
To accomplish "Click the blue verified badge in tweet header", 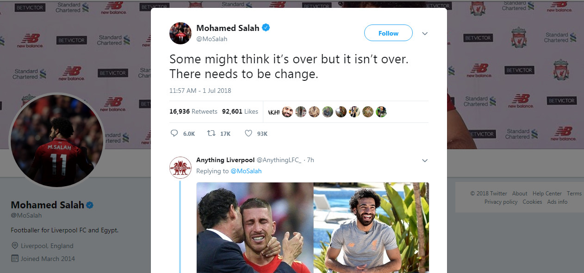I will click(266, 28).
